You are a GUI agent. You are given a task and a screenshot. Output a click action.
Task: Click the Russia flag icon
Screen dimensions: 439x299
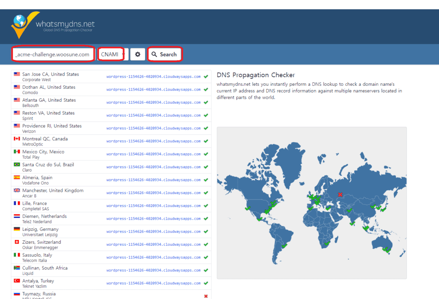pos(17,294)
